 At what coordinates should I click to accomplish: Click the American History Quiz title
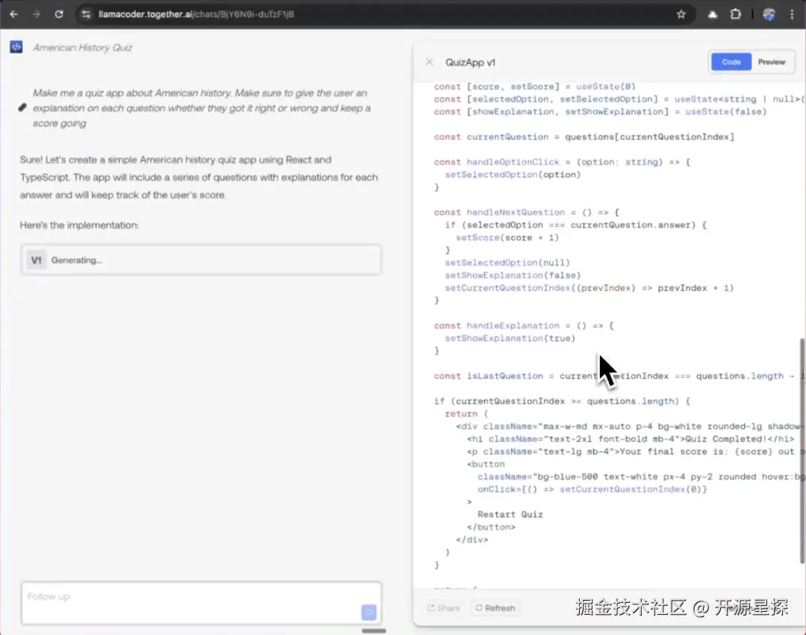point(82,48)
